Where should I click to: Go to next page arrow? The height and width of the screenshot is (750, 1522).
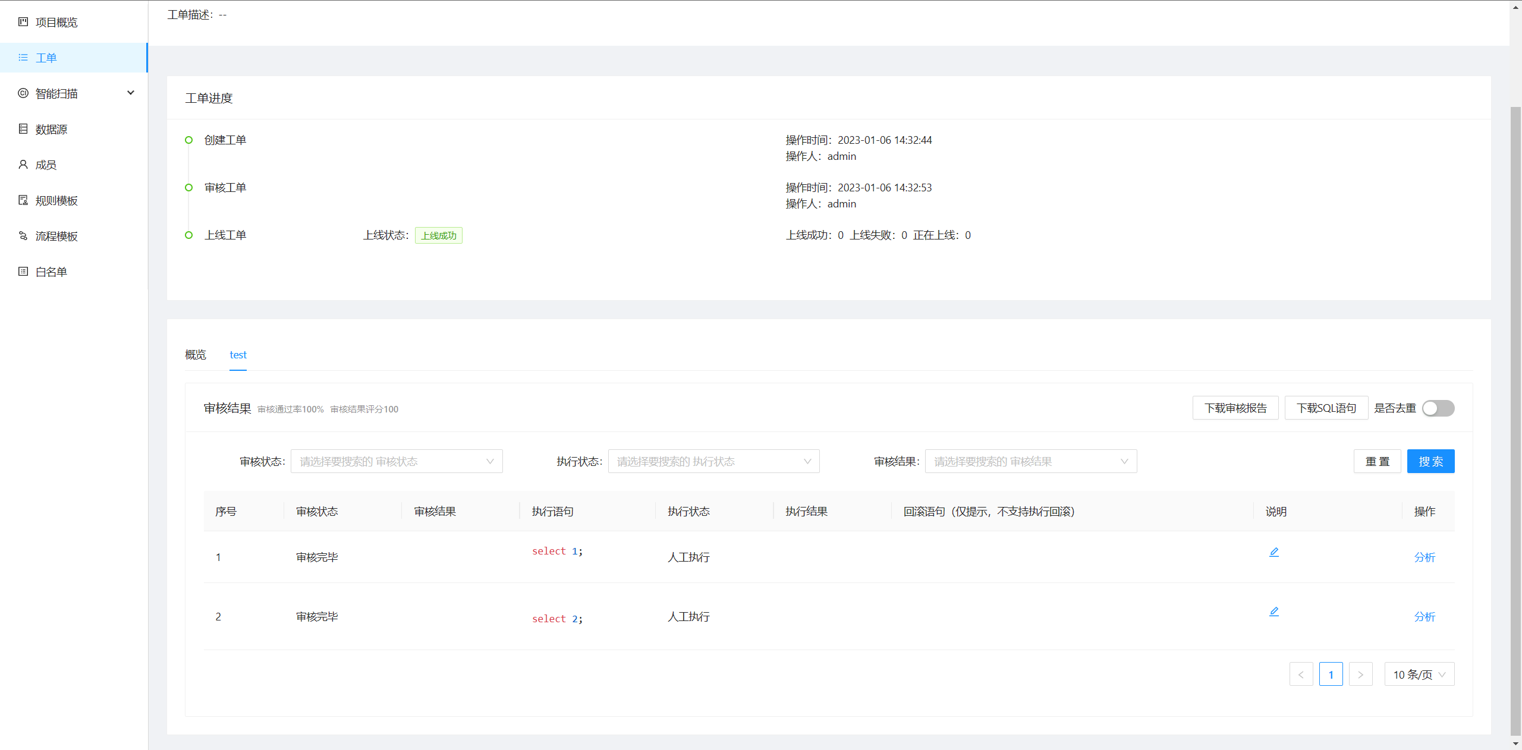point(1360,675)
